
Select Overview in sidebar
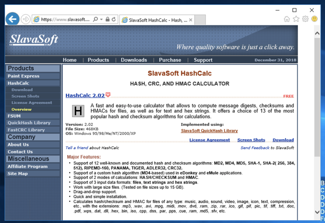point(33,109)
